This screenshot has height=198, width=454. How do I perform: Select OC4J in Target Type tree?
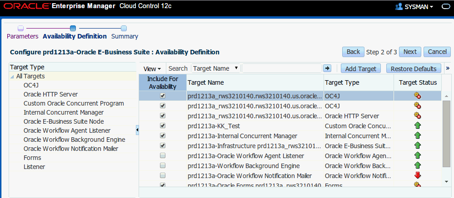31,86
